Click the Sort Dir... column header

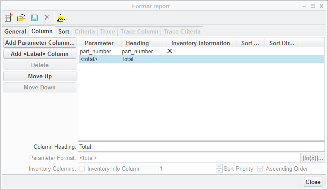pos(281,43)
